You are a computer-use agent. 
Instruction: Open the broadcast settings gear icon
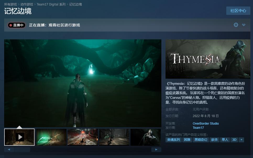point(236,25)
